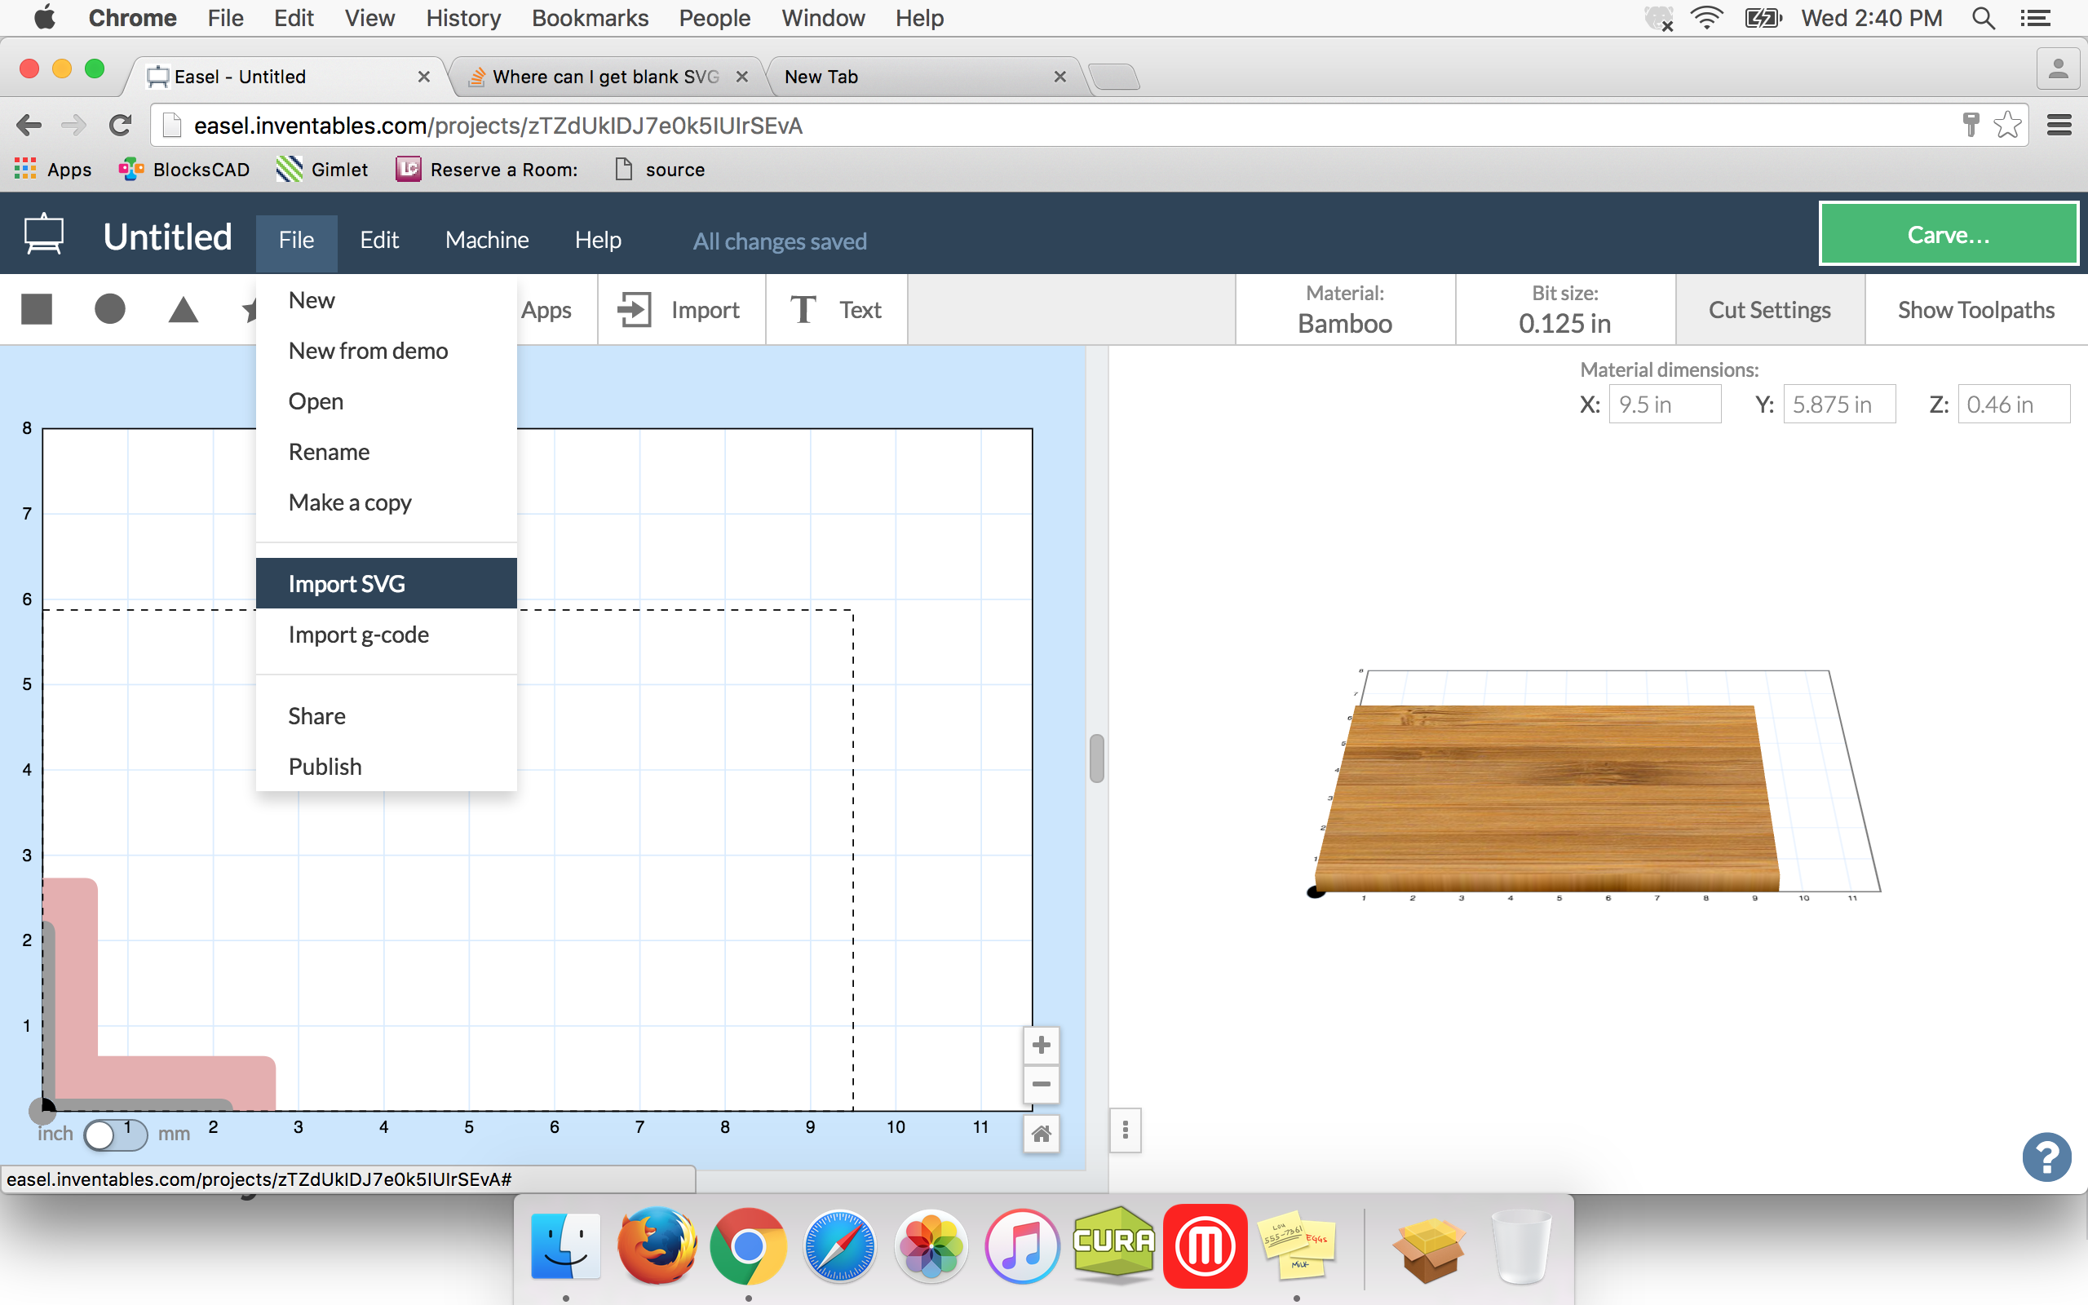Open the Bit size 0.125 in selector
This screenshot has width=2088, height=1305.
1565,310
